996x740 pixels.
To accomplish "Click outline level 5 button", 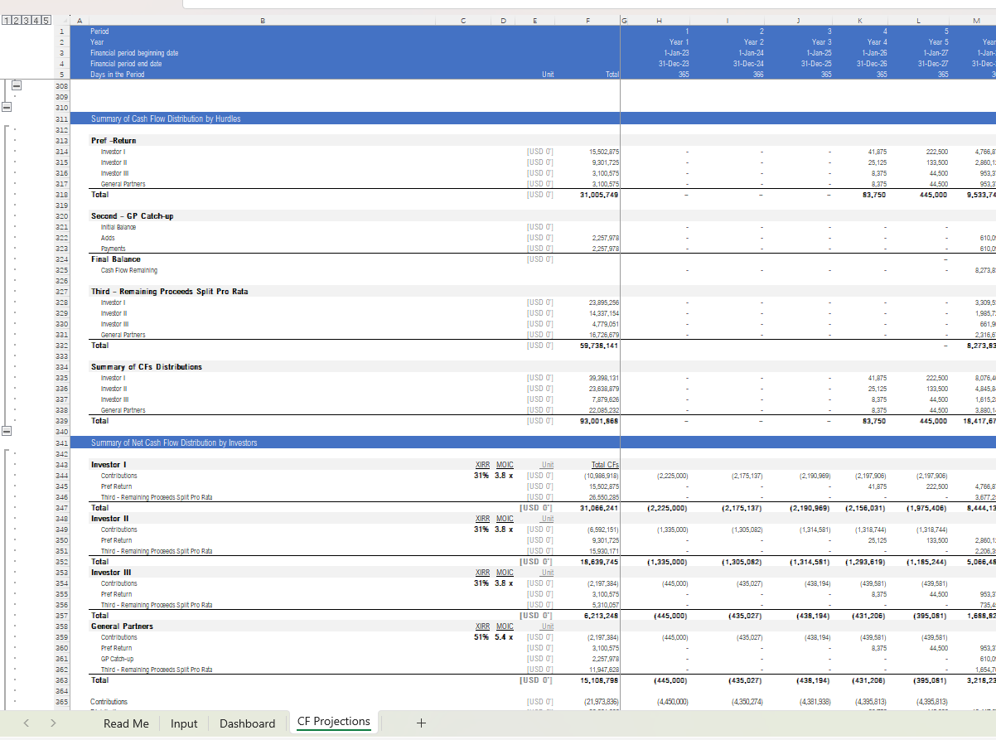I will click(46, 20).
